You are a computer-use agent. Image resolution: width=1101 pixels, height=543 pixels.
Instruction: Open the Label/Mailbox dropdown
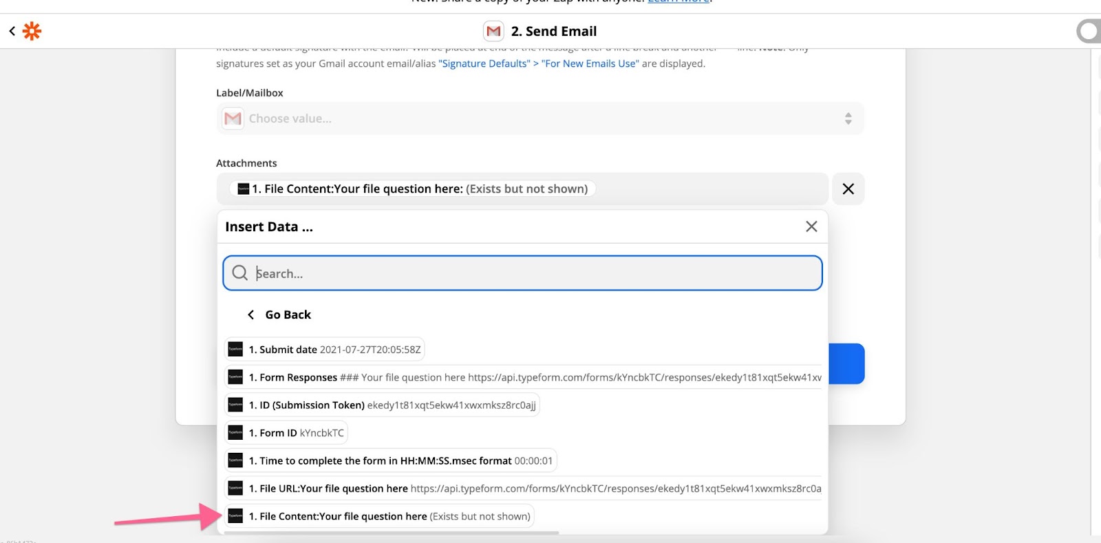(x=540, y=118)
